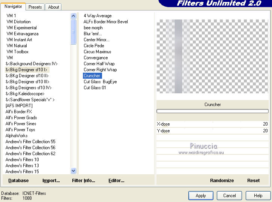Select VM Toolbox category
Viewport: 272px width, 202px height.
17,52
